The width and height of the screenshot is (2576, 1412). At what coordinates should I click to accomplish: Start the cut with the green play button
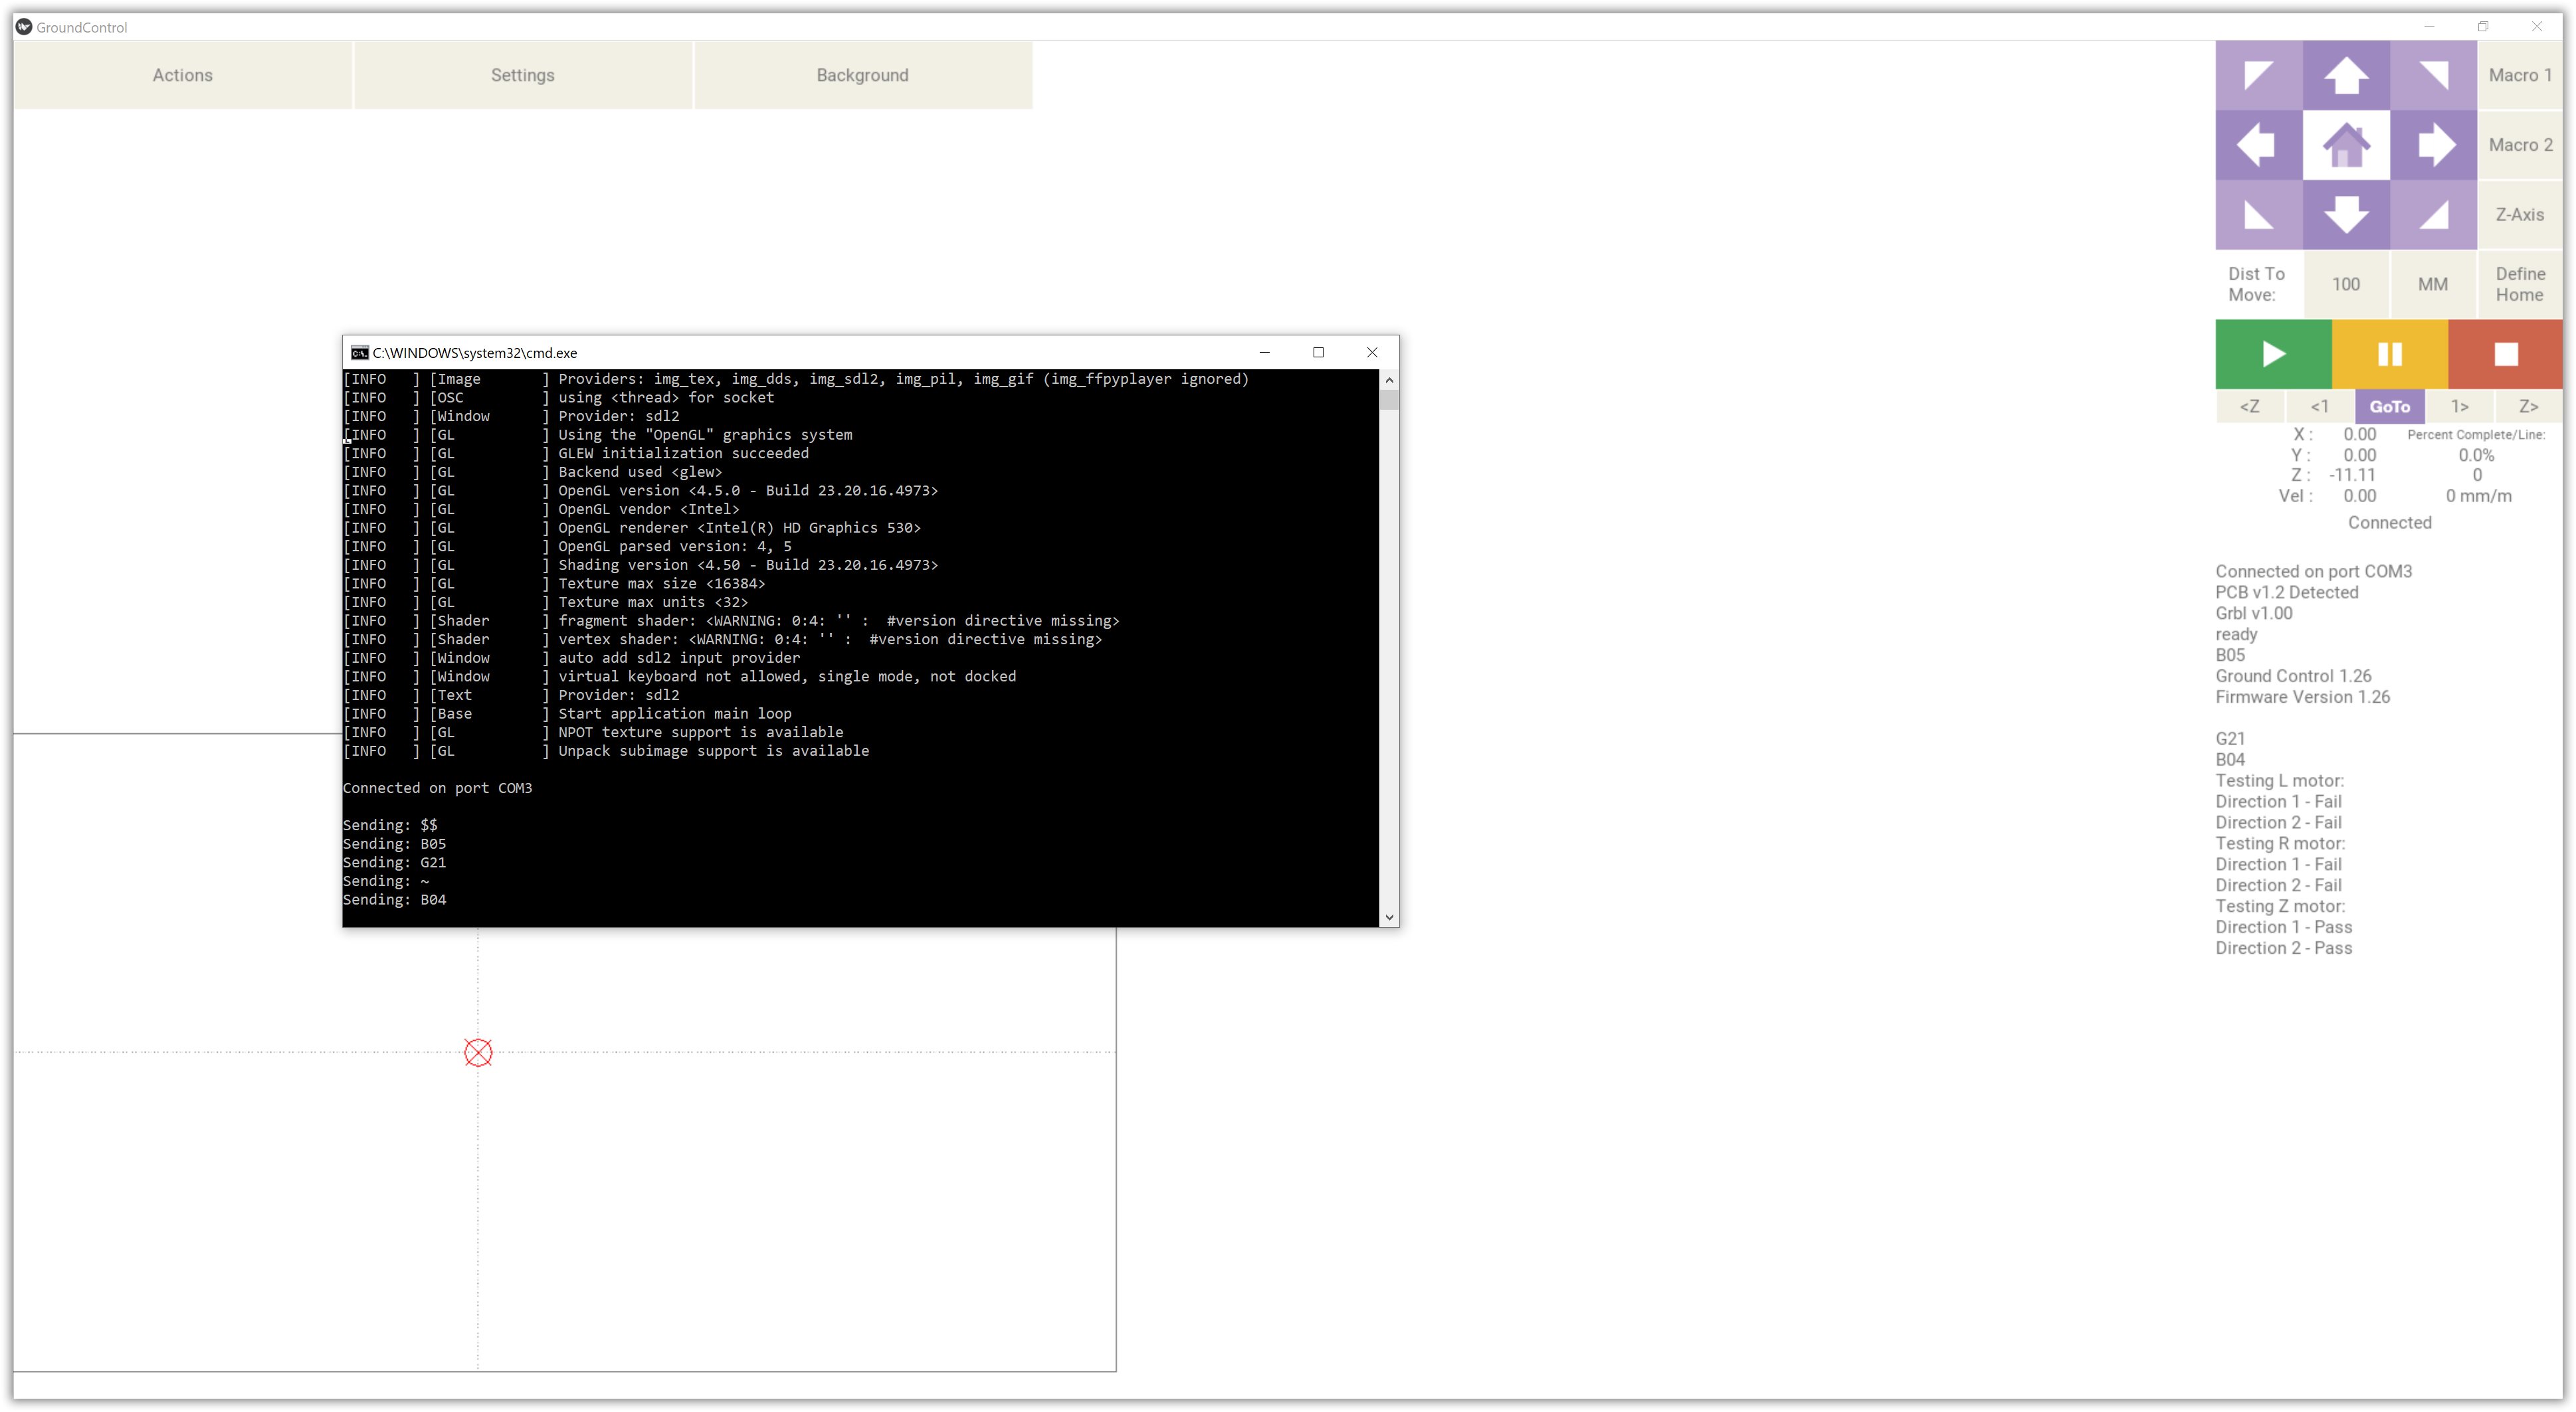tap(2272, 354)
